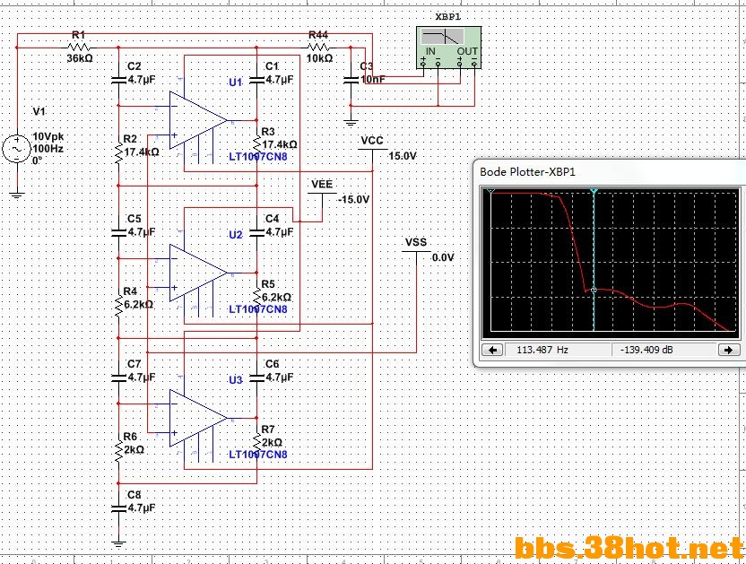746x564 pixels.
Task: Click cursor intersection point on red curve
Action: pyautogui.click(x=594, y=290)
